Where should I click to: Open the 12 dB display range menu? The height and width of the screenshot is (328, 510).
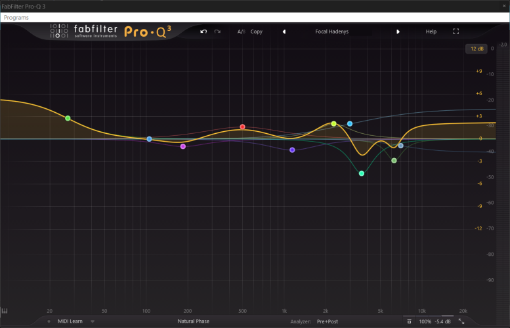pyautogui.click(x=477, y=49)
